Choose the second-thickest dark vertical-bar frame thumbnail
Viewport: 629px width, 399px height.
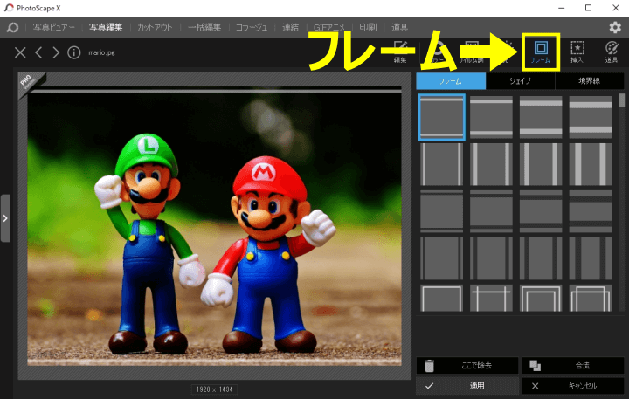pos(541,258)
